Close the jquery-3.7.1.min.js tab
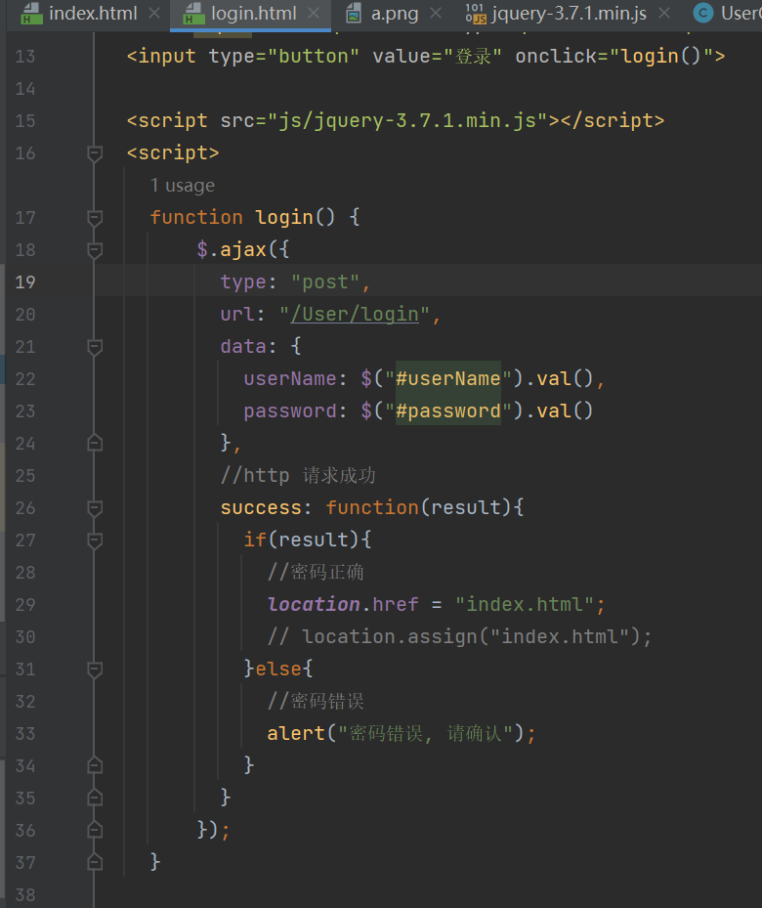Image resolution: width=762 pixels, height=908 pixels. [x=664, y=13]
